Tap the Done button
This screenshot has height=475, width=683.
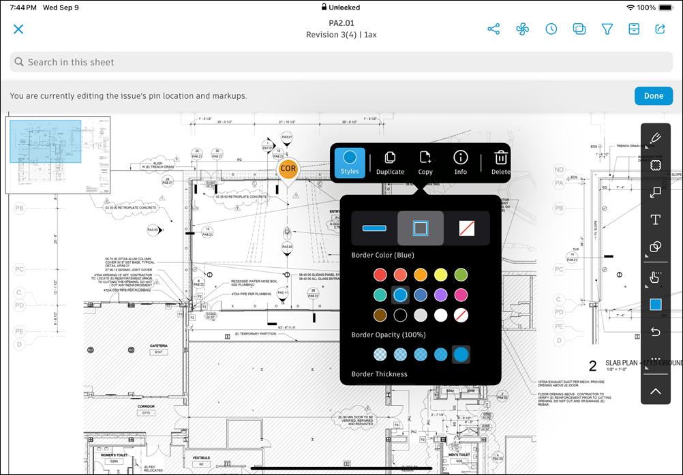(x=654, y=96)
